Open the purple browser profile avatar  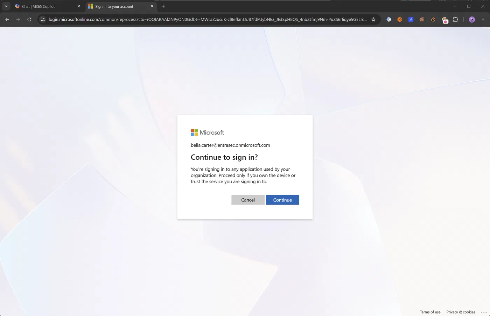click(472, 20)
